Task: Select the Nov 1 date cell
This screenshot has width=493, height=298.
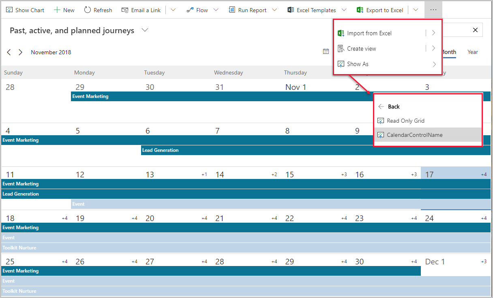Action: point(296,87)
